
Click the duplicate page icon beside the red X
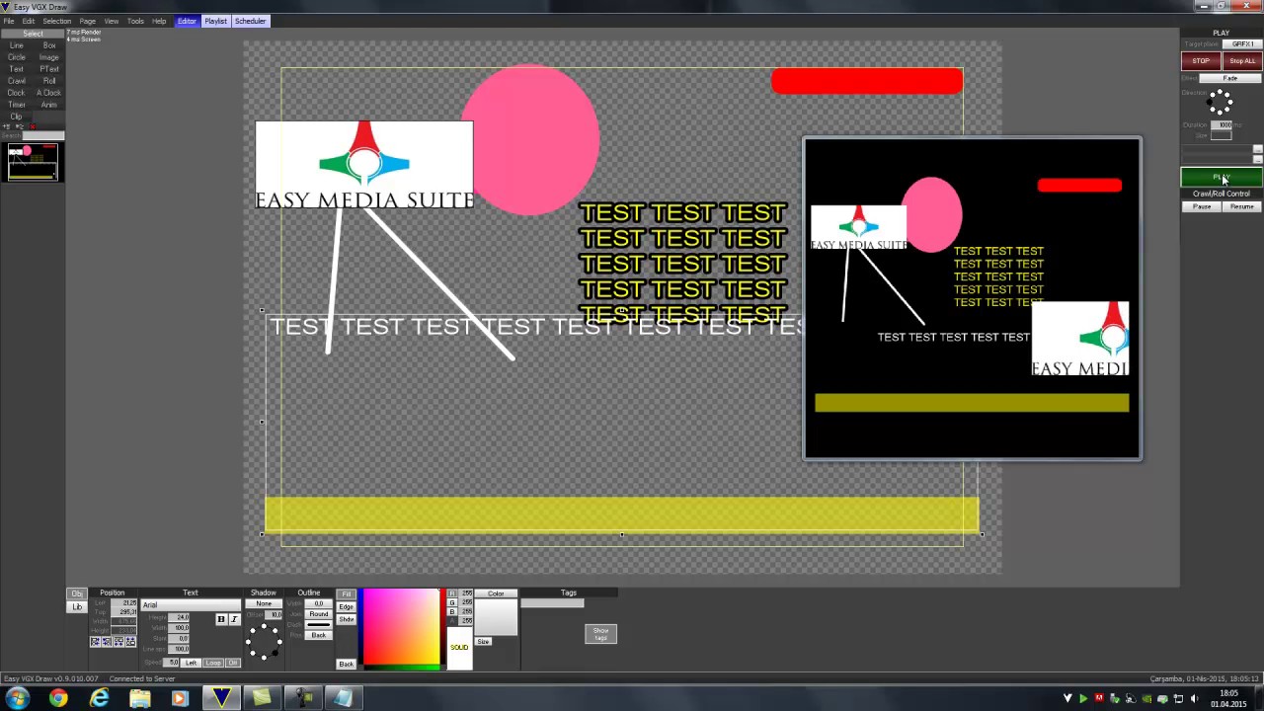pyautogui.click(x=19, y=126)
